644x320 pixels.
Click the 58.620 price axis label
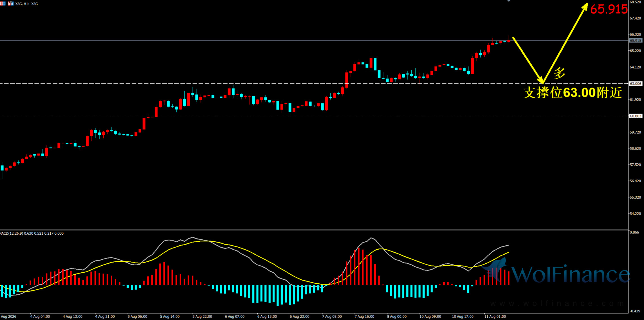pos(635,149)
